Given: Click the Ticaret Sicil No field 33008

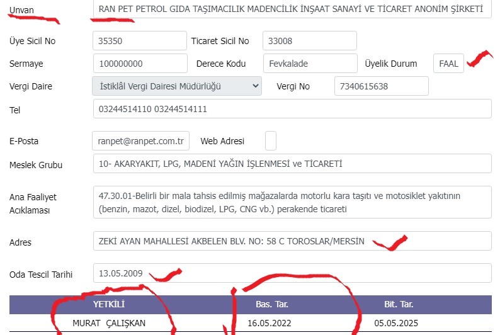Looking at the screenshot, I should [x=310, y=41].
